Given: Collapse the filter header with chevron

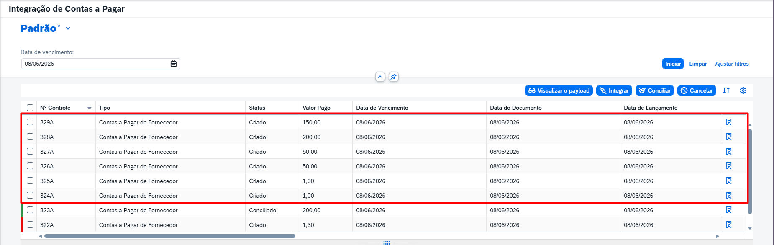Looking at the screenshot, I should point(380,77).
